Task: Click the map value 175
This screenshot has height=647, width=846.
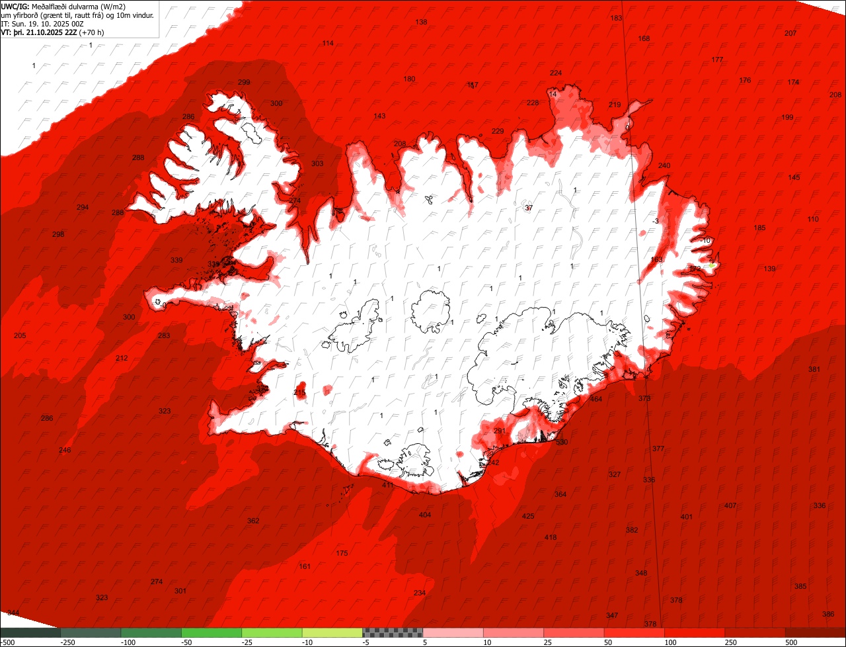Action: (342, 553)
